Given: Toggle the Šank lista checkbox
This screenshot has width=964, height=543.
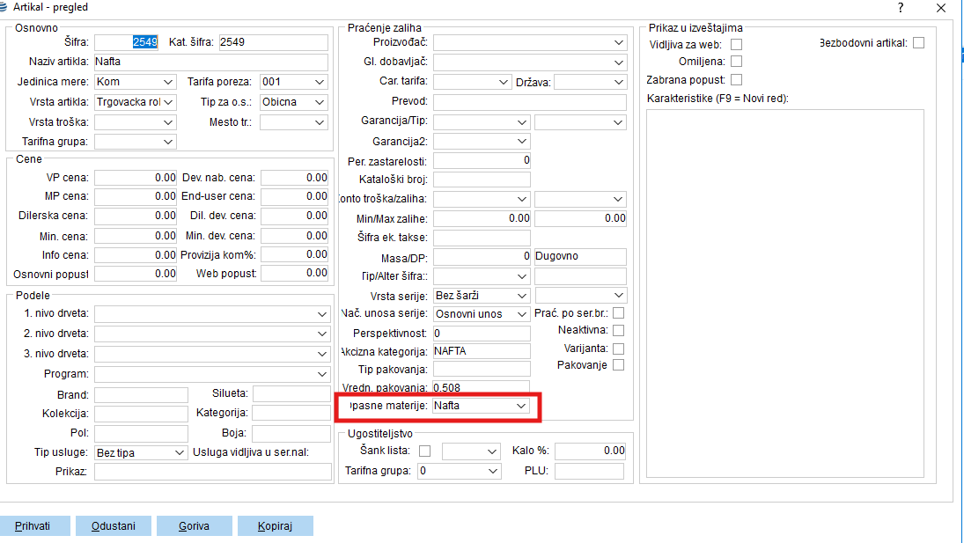Looking at the screenshot, I should pyautogui.click(x=425, y=451).
